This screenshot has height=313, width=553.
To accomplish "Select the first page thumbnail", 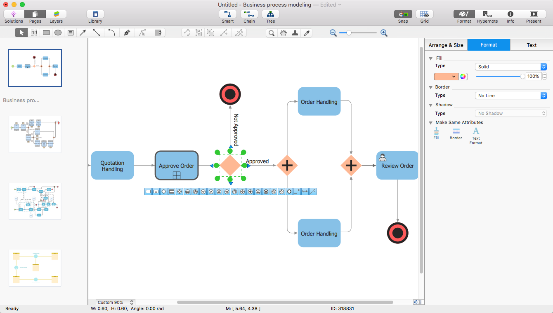I will click(35, 68).
